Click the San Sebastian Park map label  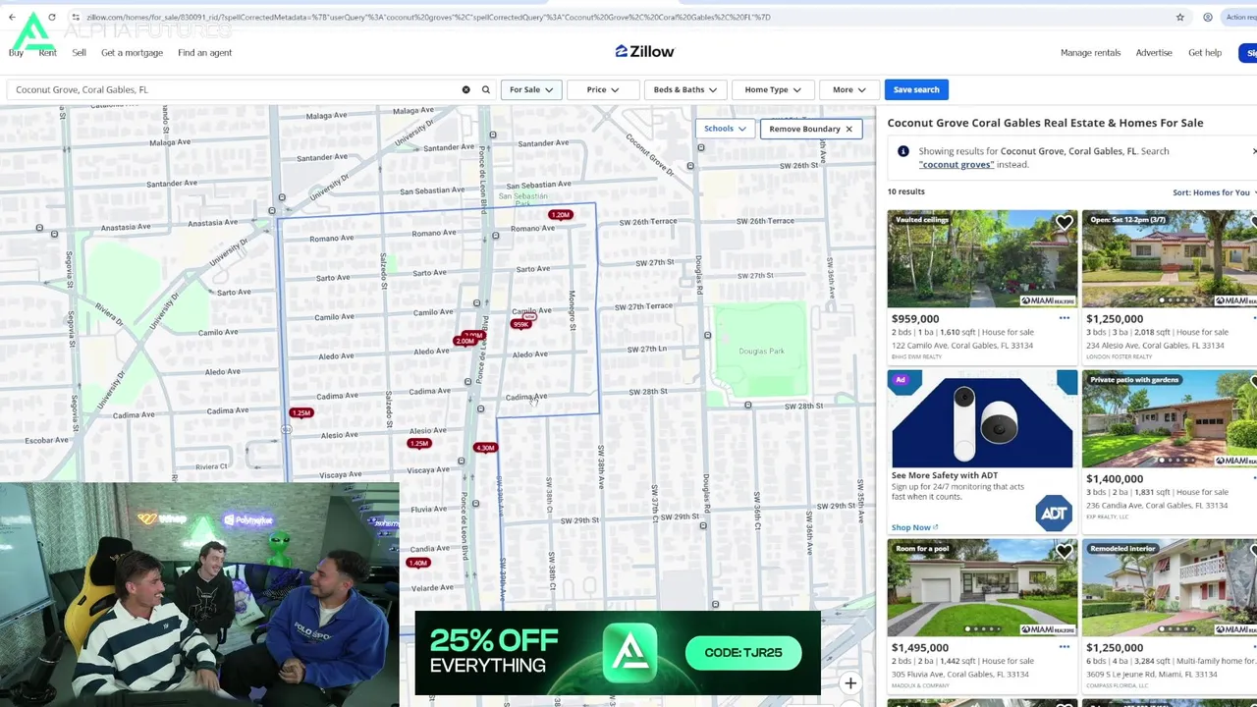(x=522, y=199)
